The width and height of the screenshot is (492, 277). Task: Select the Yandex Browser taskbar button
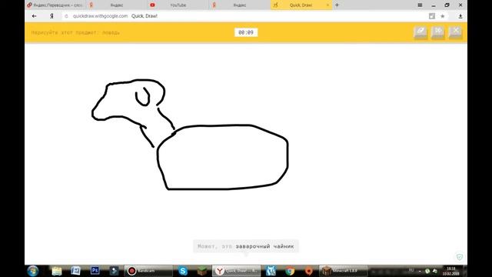click(x=236, y=271)
